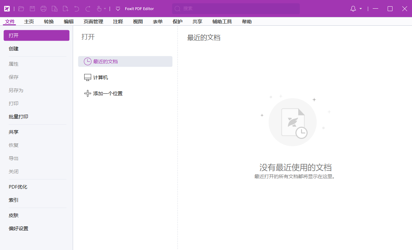
Task: Click the Save icon in quick access toolbar
Action: (x=32, y=9)
